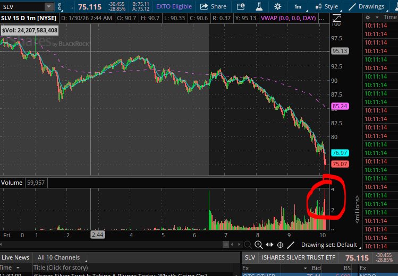Image resolution: width=398 pixels, height=276 pixels.
Task: Open the Share menu
Action: click(213, 6)
